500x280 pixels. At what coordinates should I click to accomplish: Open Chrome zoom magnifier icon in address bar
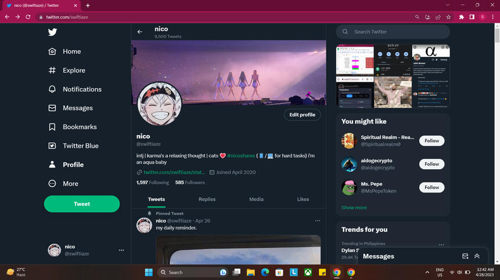(x=417, y=17)
